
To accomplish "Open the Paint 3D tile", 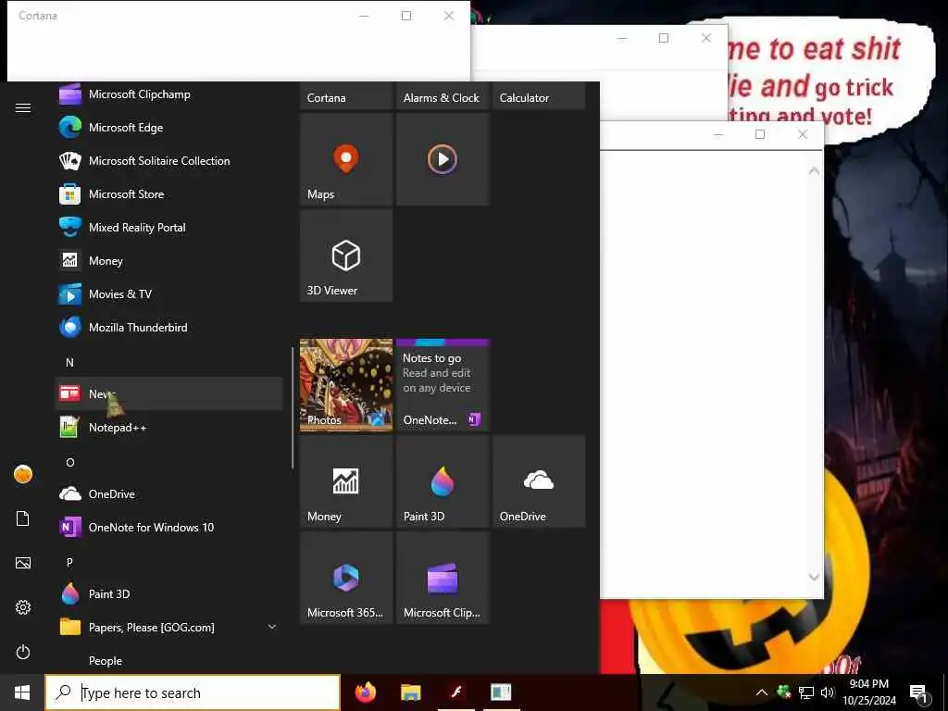I will (443, 481).
